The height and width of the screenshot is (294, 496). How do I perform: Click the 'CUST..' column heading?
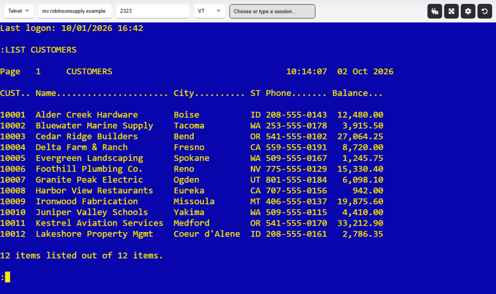point(15,93)
